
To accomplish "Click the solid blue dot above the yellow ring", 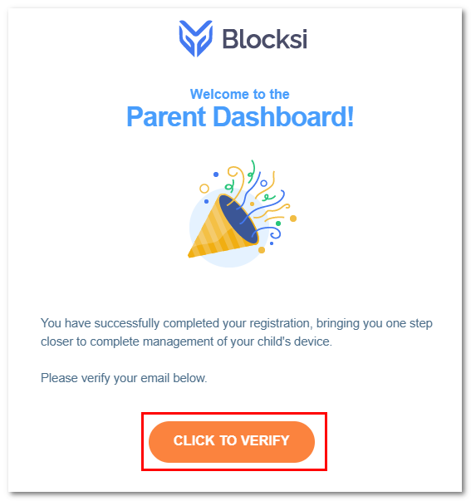I will tap(216, 174).
